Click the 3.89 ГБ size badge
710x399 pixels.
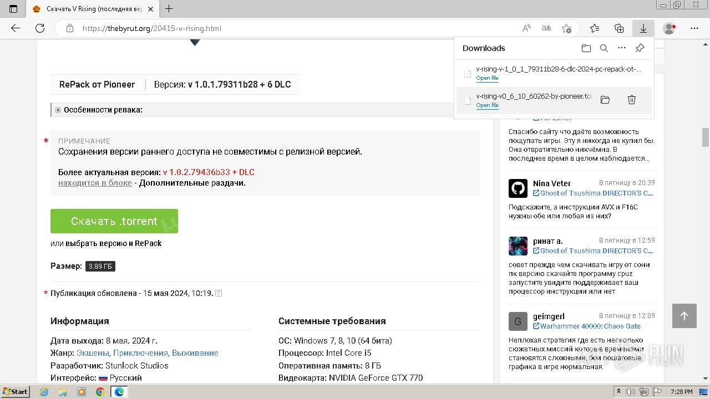coord(100,267)
